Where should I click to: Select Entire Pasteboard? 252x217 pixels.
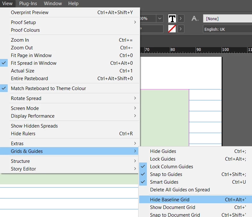pos(70,79)
